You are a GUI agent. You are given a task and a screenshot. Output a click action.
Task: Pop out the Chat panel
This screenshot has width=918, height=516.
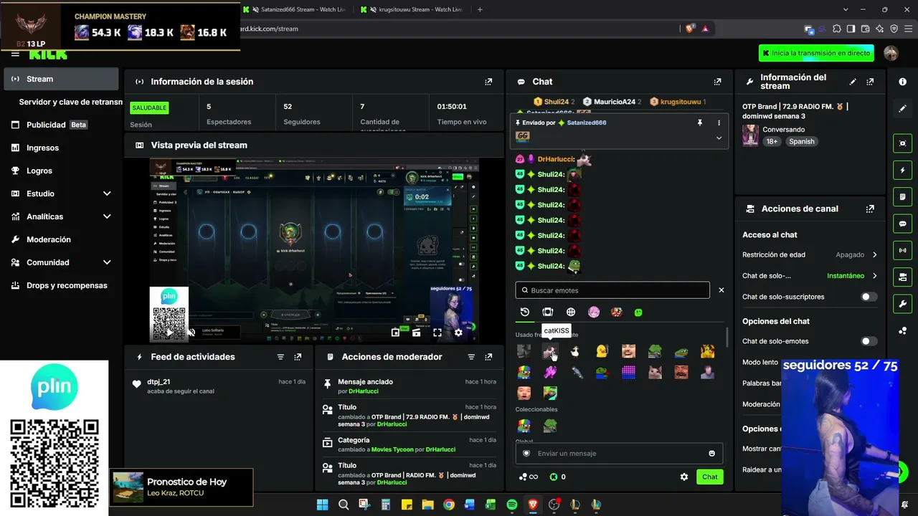717,82
